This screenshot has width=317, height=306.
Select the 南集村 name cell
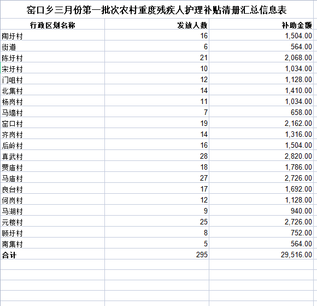click(52, 243)
